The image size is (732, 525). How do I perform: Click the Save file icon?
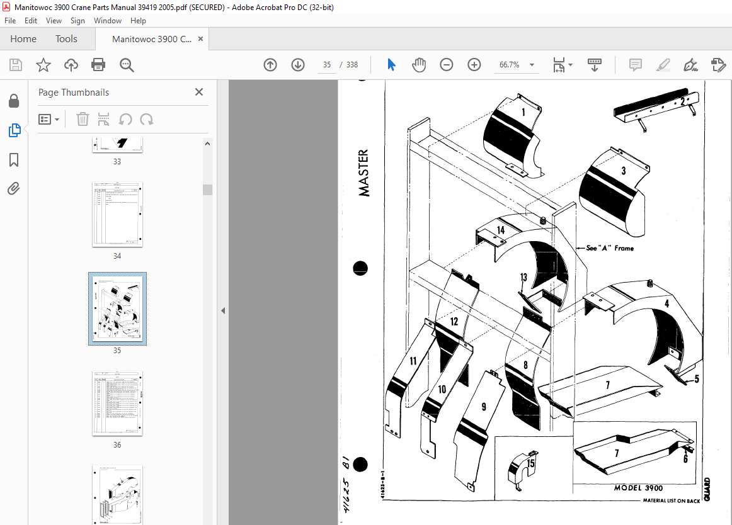click(16, 65)
